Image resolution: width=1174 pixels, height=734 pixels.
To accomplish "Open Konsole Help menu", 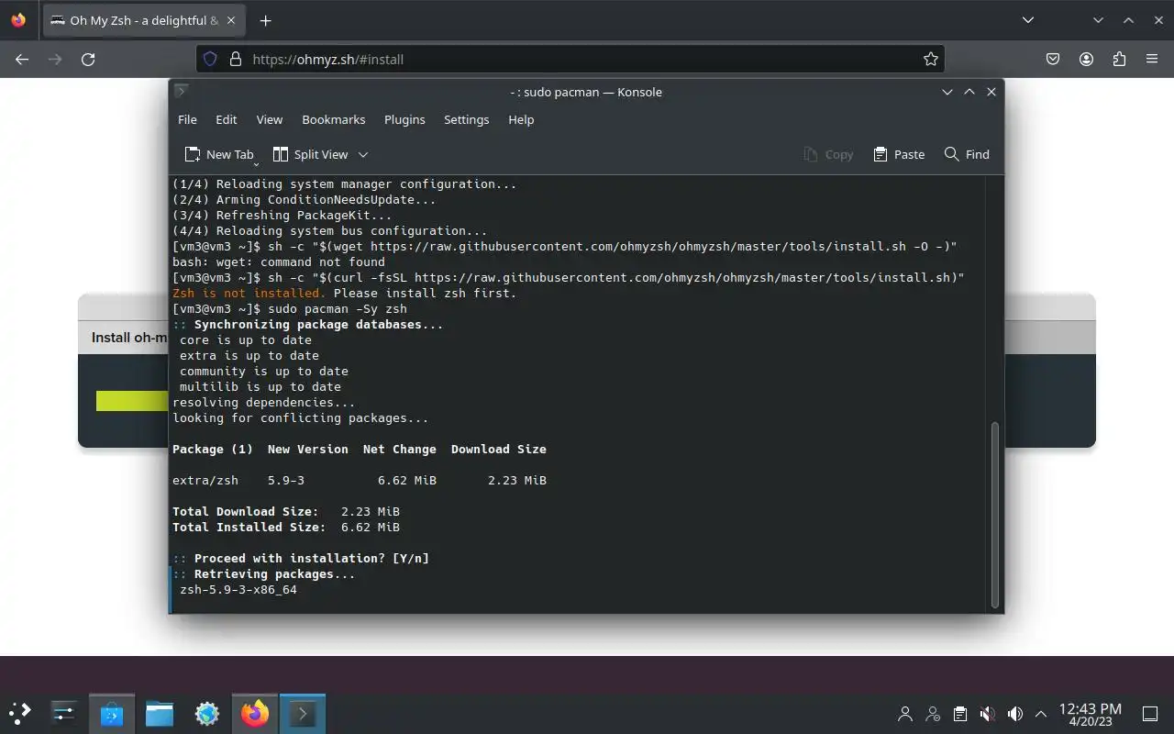I will (521, 119).
